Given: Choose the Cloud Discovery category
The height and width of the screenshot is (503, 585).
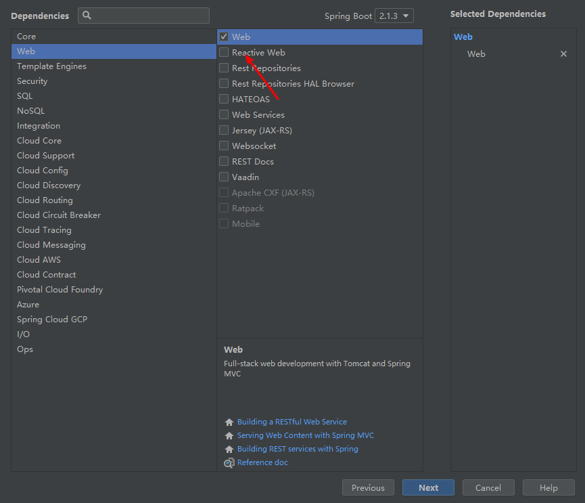Looking at the screenshot, I should [x=49, y=185].
